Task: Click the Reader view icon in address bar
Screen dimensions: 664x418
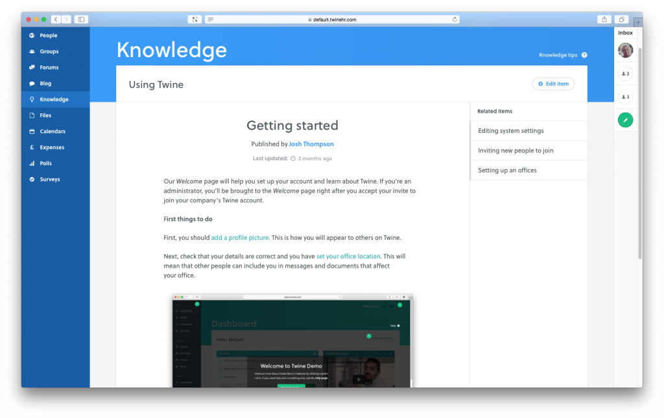Action: [211, 19]
